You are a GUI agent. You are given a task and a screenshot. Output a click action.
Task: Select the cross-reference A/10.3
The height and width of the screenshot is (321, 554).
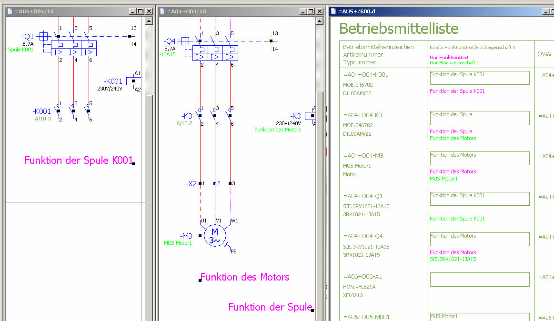[43, 119]
